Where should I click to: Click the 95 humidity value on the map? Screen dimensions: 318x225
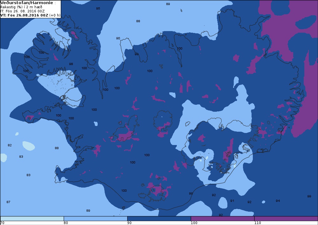click(x=98, y=9)
